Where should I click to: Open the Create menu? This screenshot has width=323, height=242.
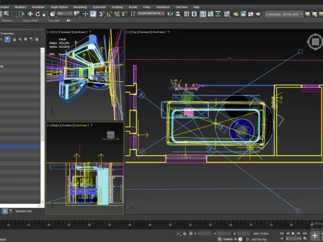pos(5,7)
